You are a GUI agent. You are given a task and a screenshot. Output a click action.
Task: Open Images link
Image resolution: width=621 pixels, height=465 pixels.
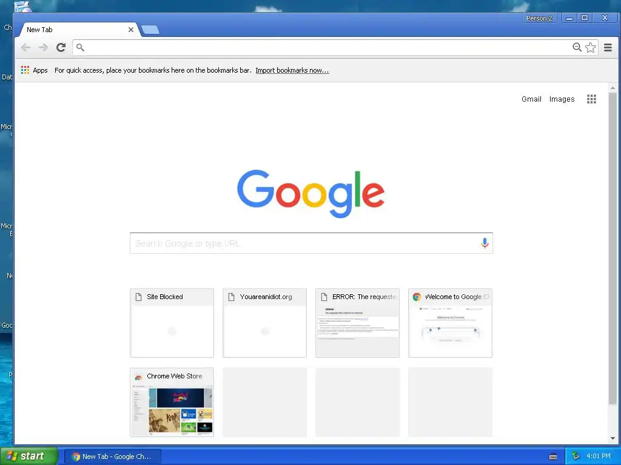pos(562,99)
